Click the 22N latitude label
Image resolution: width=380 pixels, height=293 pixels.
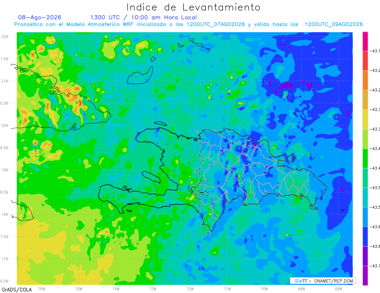coord(5,37)
